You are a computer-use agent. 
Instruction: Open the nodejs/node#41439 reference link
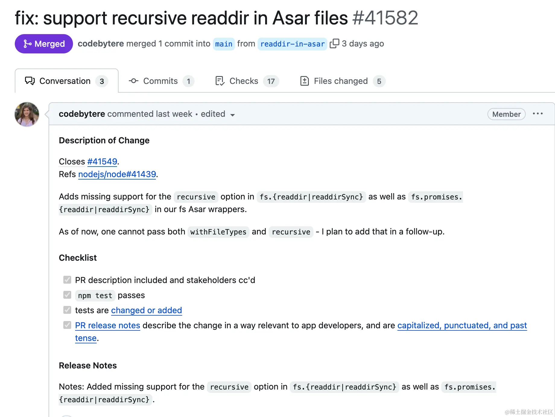117,174
